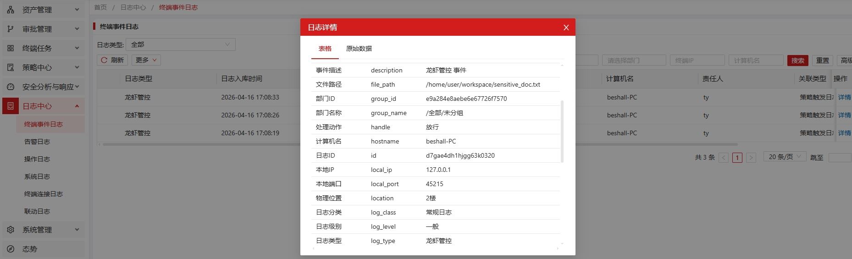This screenshot has height=259, width=852.
Task: Close the 日志详情 dialog
Action: [566, 28]
